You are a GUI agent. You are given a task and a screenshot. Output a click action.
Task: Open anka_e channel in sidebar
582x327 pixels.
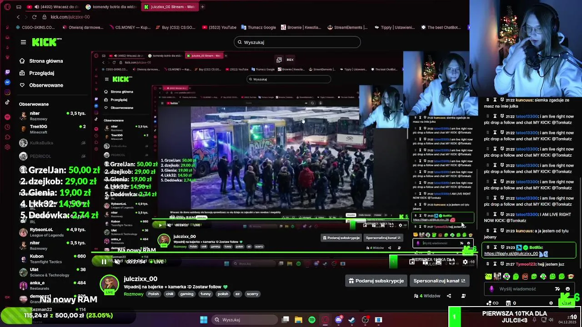(x=52, y=285)
